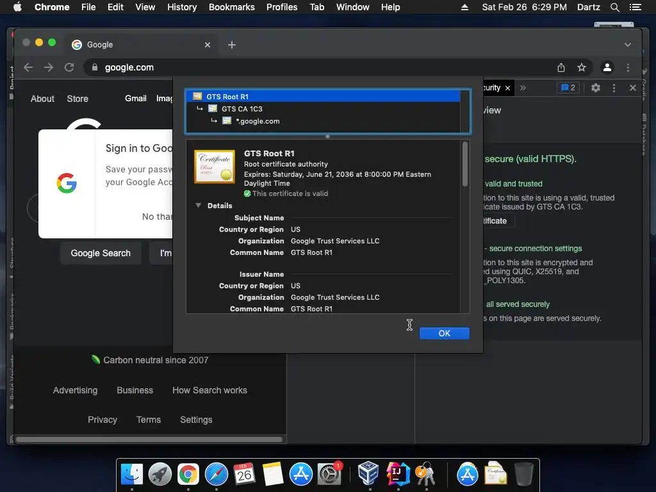Click the tab search chevron
Image resolution: width=656 pixels, height=492 pixels.
pos(628,45)
